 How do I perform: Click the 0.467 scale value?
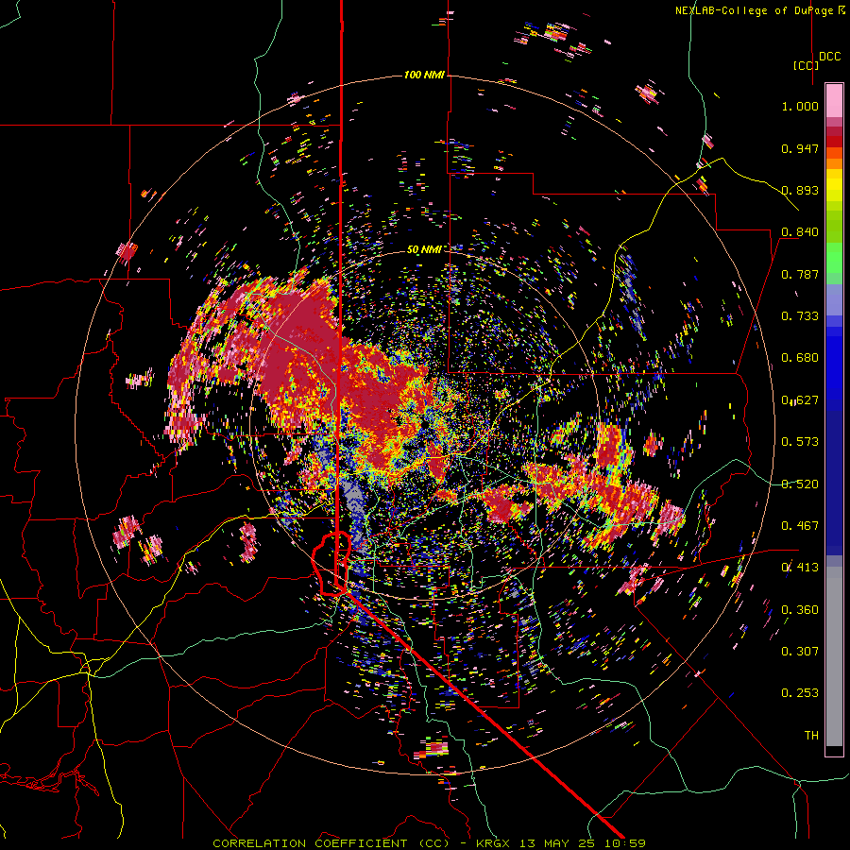[x=800, y=526]
